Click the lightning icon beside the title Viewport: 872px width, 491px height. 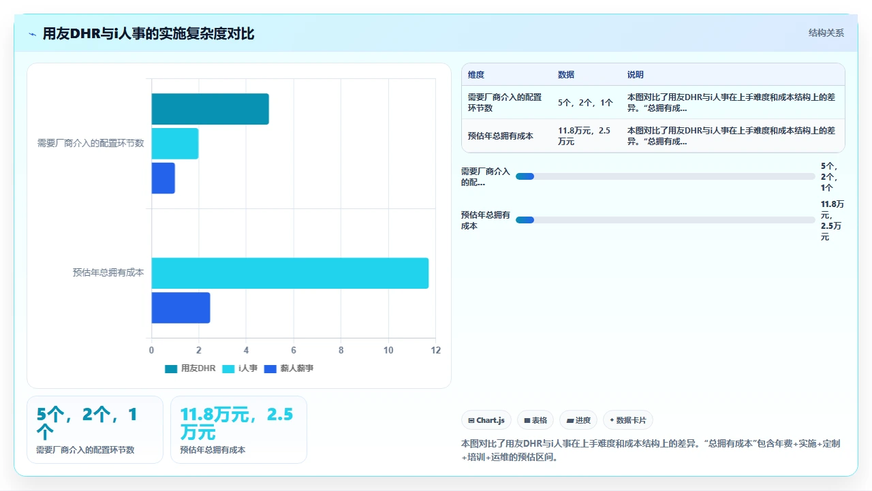(33, 34)
